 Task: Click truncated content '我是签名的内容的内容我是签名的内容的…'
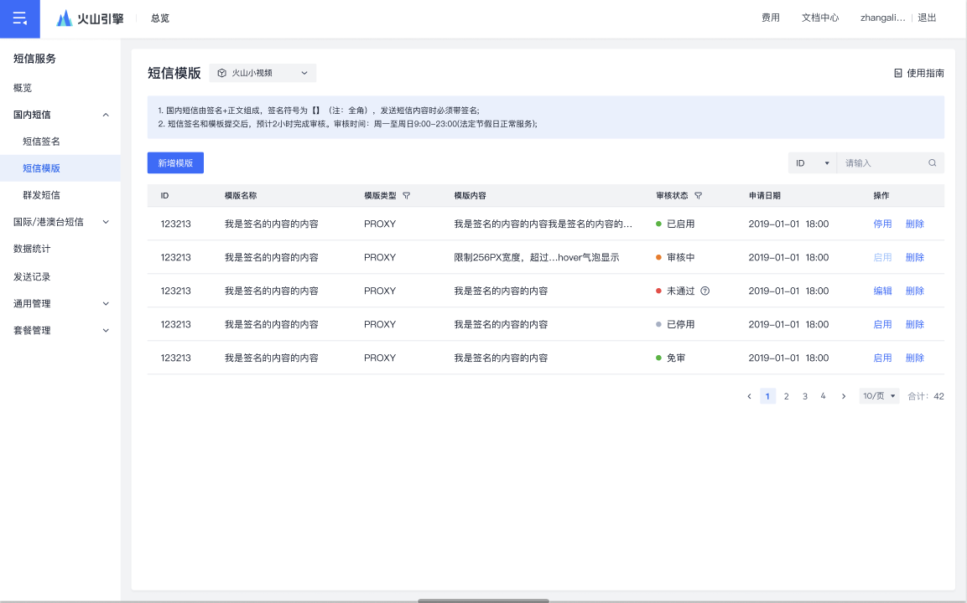click(x=543, y=224)
